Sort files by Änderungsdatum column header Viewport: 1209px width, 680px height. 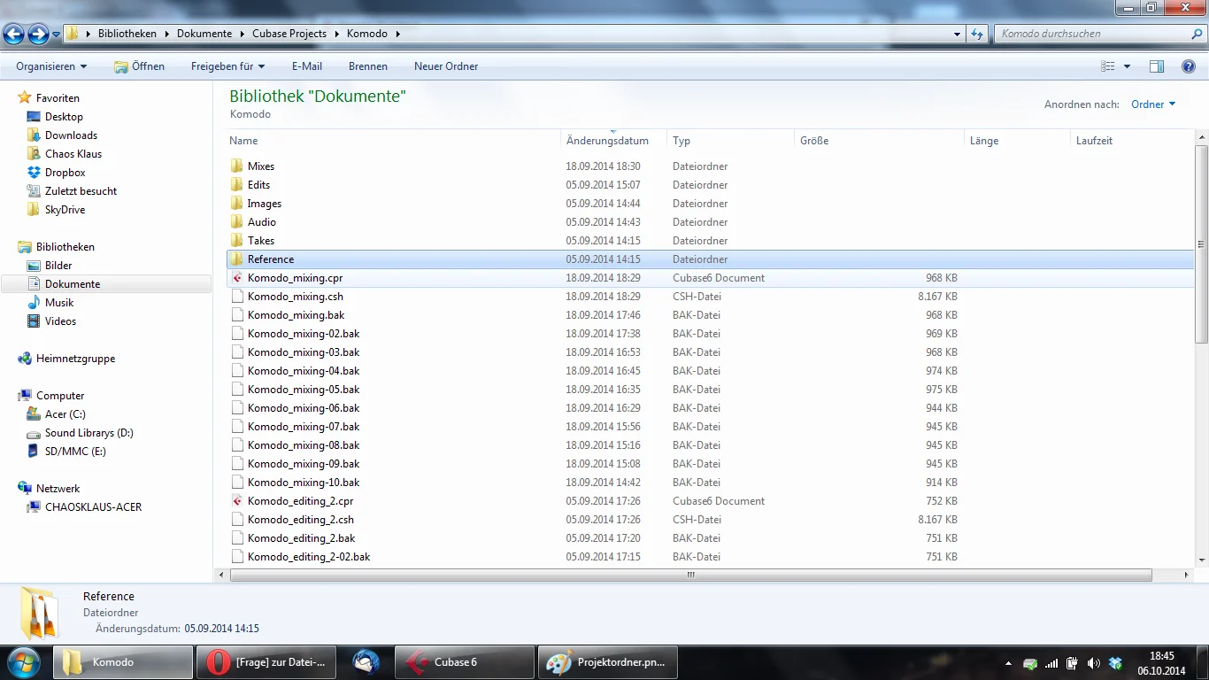[x=607, y=141]
